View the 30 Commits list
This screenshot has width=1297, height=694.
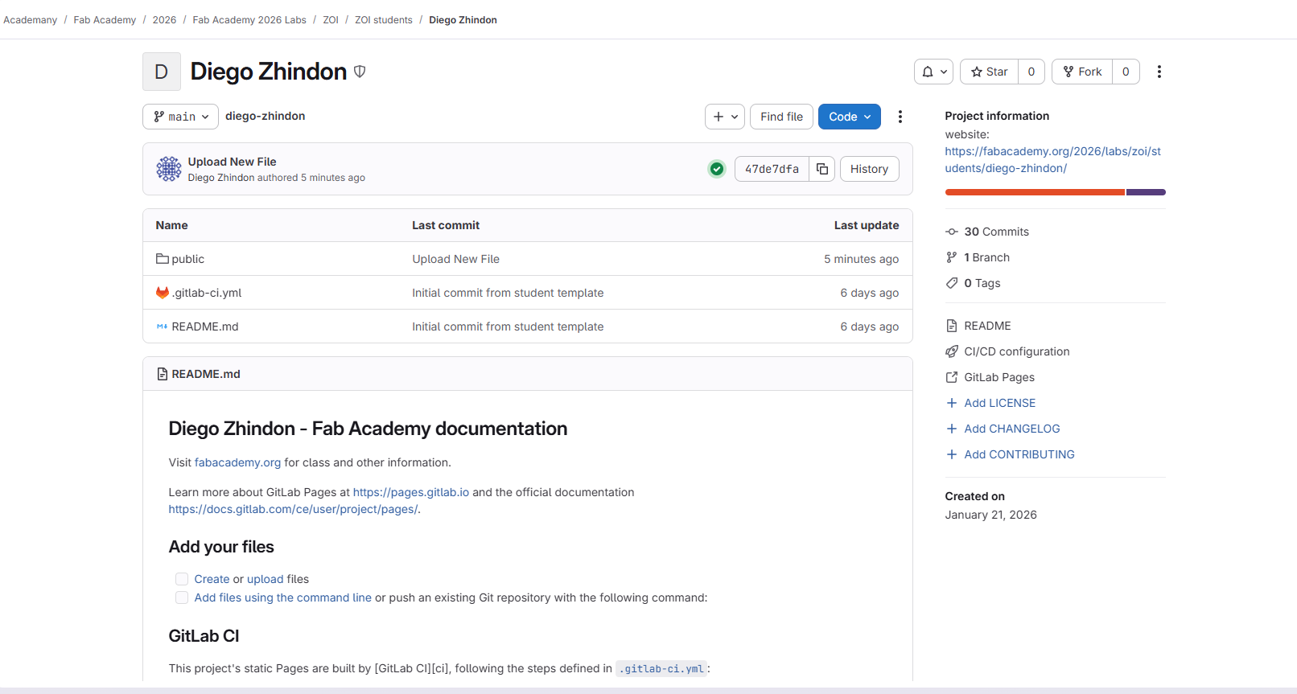coord(997,232)
